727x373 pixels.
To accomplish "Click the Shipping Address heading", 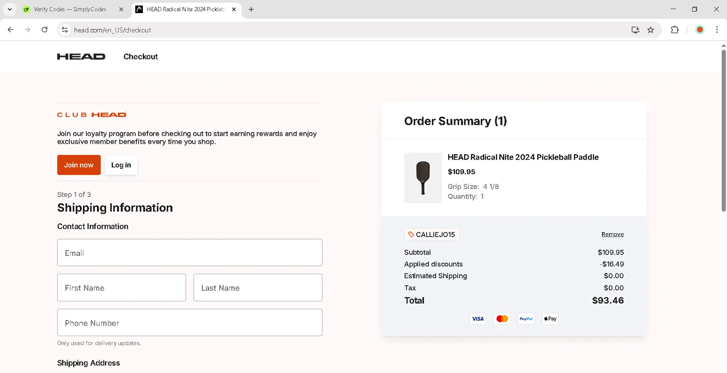I will pyautogui.click(x=89, y=363).
